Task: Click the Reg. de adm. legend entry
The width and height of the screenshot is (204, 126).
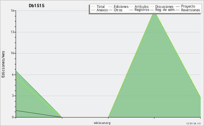Action: (165, 10)
